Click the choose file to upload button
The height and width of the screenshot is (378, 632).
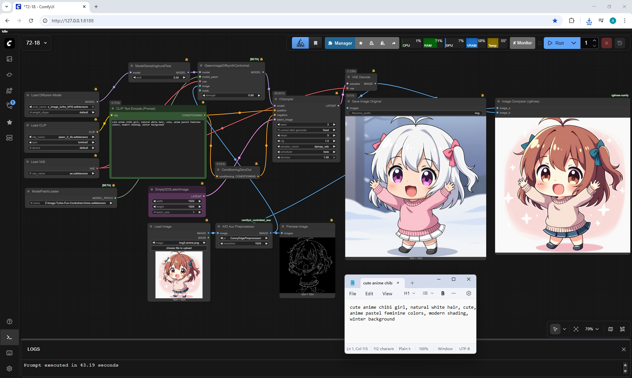179,248
